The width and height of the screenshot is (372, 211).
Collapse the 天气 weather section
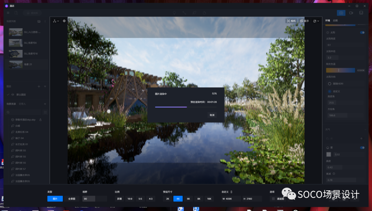(x=365, y=129)
